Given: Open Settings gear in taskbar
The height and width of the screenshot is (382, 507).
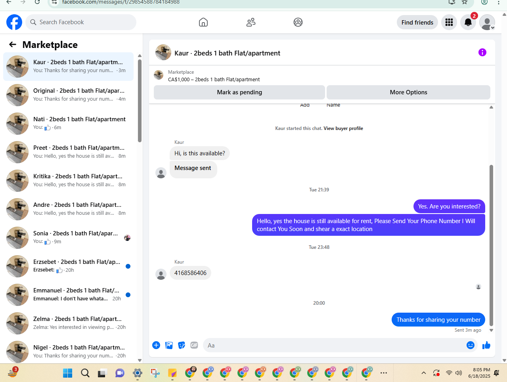Looking at the screenshot, I should click(x=138, y=373).
